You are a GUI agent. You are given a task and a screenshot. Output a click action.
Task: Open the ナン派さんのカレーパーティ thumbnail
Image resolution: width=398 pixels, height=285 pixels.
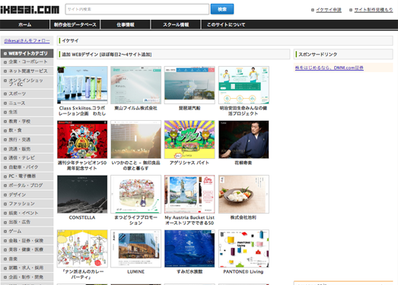coord(82,249)
